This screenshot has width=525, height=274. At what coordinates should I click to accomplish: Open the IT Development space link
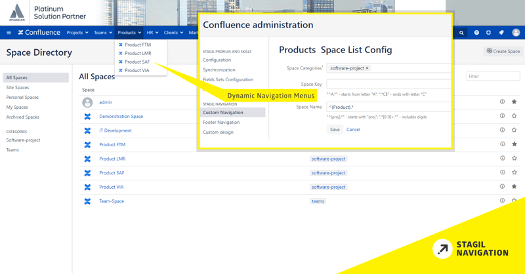[x=115, y=130]
